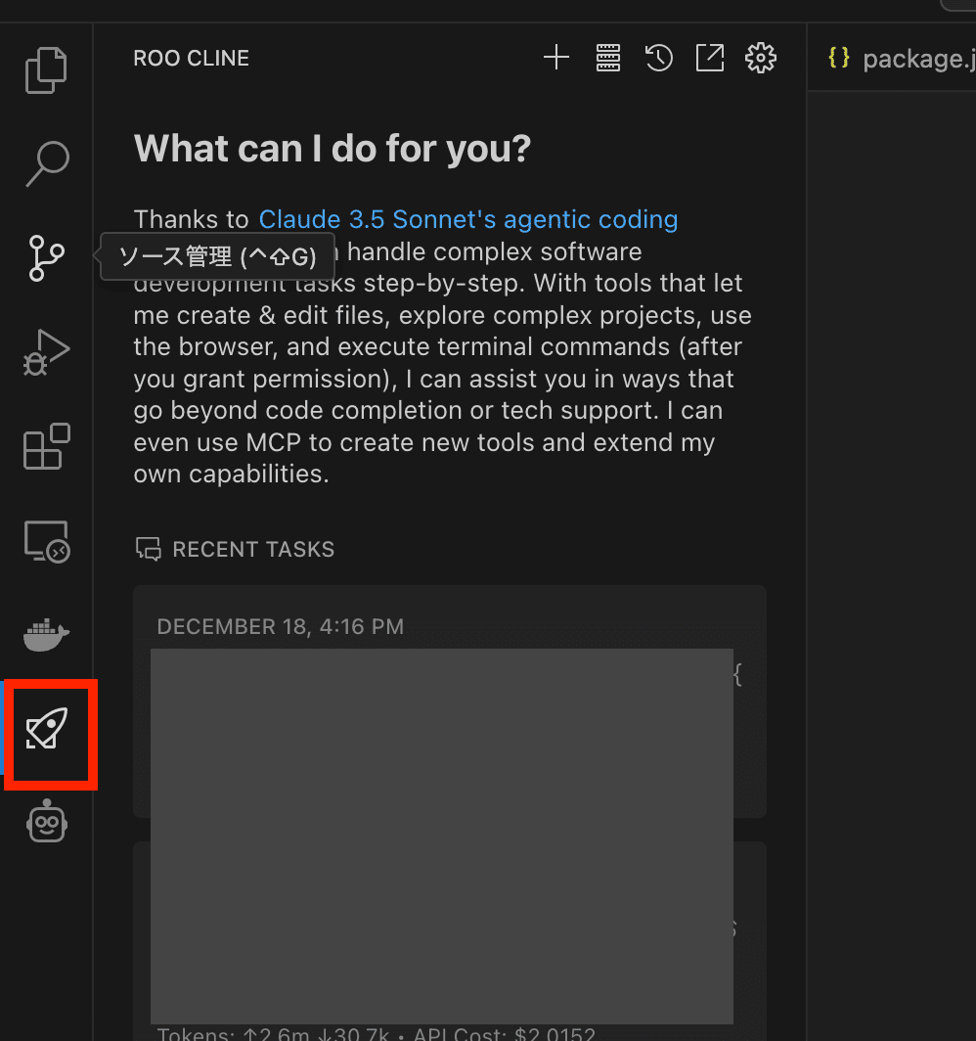Open the Extensions marketplace icon
The width and height of the screenshot is (976, 1041).
pos(46,446)
